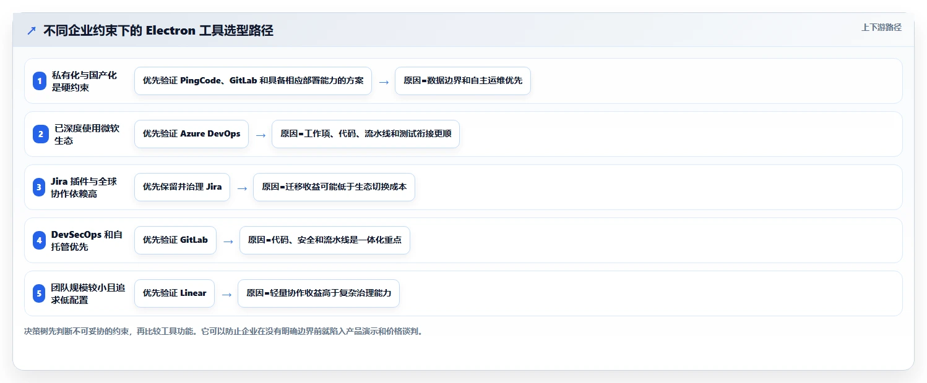The height and width of the screenshot is (383, 927).
Task: Select the number 5 step badge
Action: click(x=40, y=293)
